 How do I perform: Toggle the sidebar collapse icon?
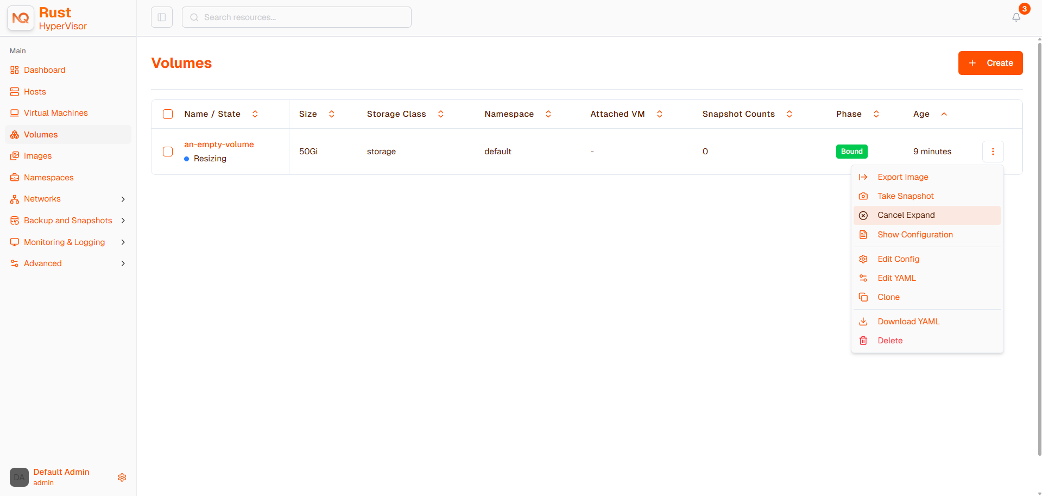pyautogui.click(x=162, y=17)
